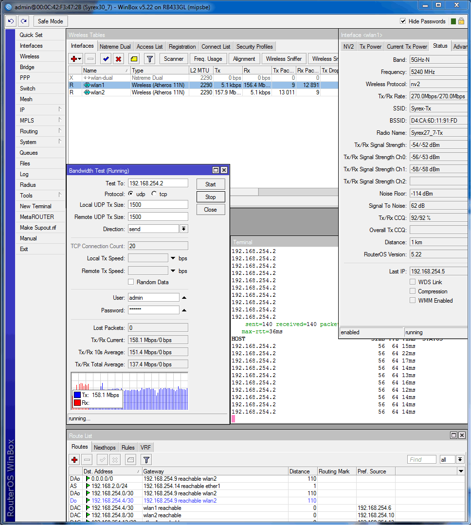Image resolution: width=471 pixels, height=525 pixels.
Task: Open Route List 'all' filter dropdown
Action: coord(460,459)
